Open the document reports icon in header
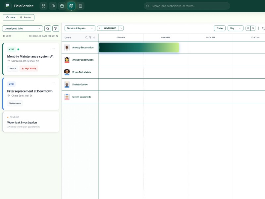The width and height of the screenshot is (265, 199). [x=80, y=6]
